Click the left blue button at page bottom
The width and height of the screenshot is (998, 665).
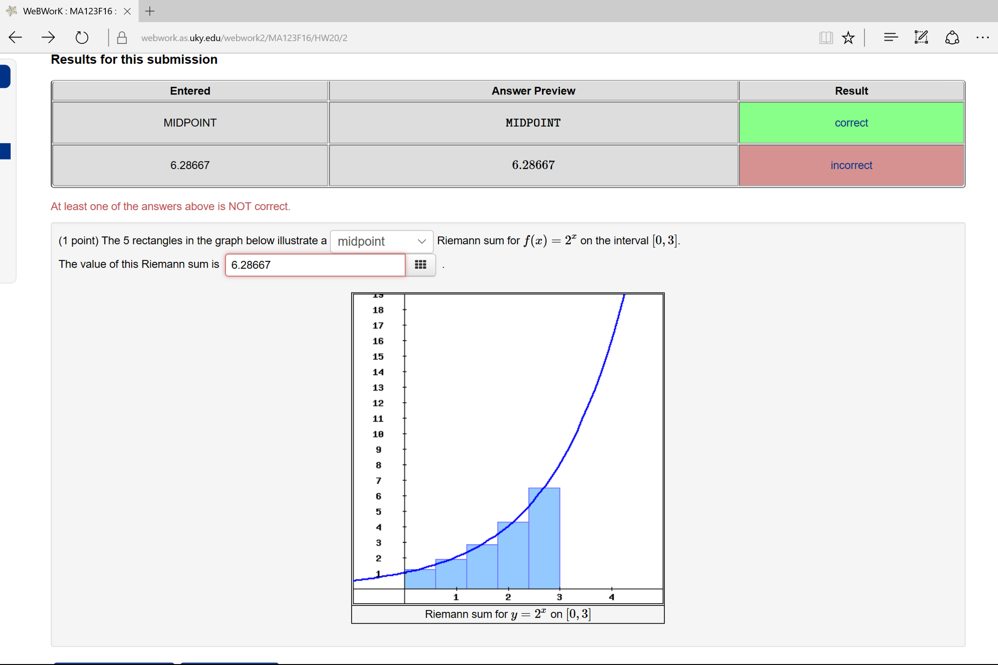(115, 663)
